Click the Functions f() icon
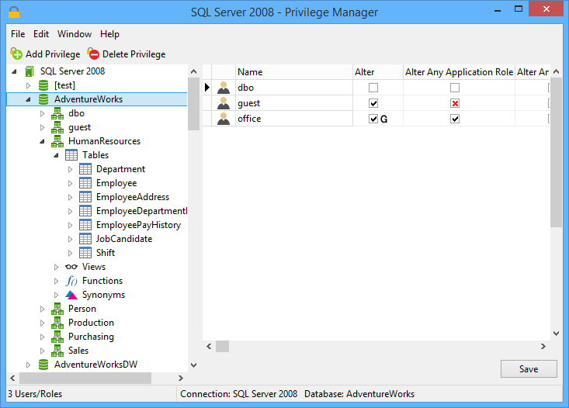 (71, 281)
